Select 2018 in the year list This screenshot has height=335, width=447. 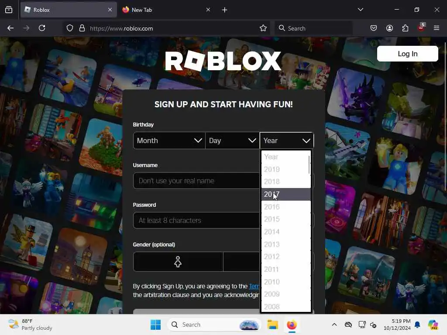(x=285, y=182)
